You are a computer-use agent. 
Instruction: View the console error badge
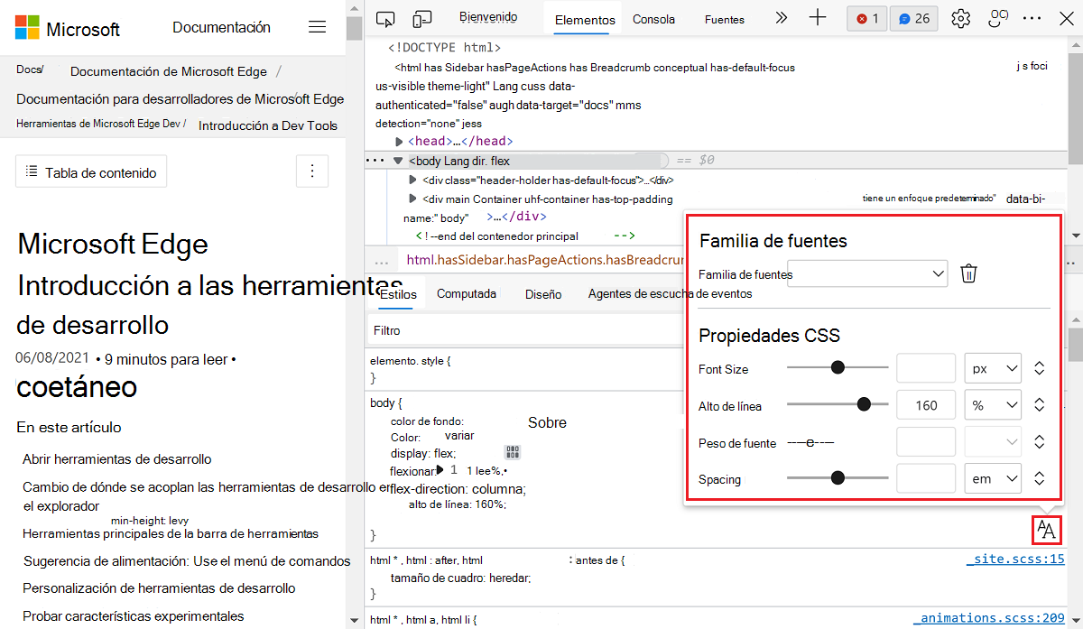pyautogui.click(x=866, y=18)
